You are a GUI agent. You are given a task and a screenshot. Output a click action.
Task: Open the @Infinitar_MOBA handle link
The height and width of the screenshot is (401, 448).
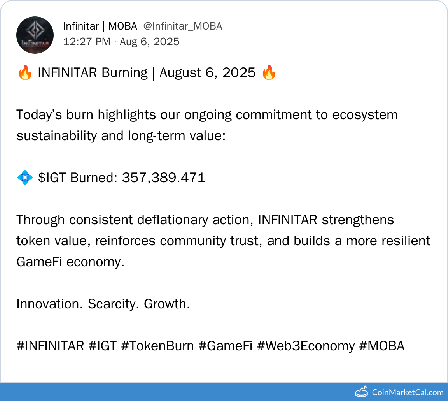182,26
